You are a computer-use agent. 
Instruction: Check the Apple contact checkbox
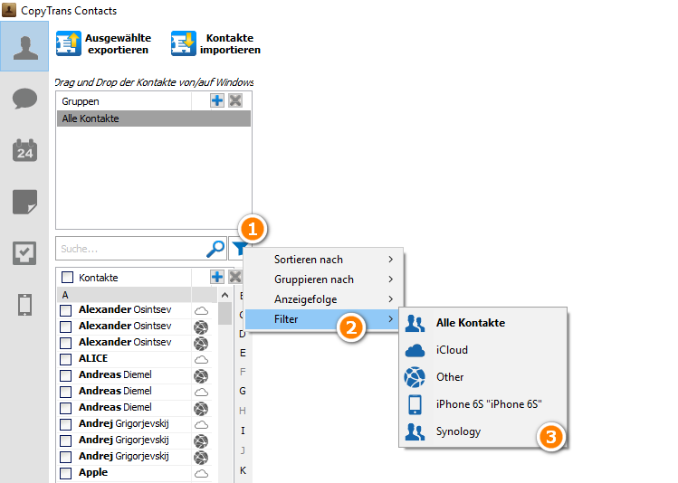point(66,473)
